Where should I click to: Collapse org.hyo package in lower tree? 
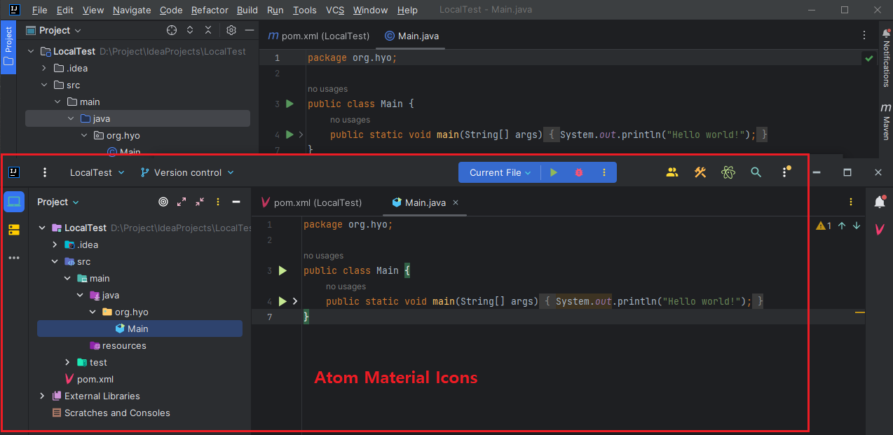(93, 312)
